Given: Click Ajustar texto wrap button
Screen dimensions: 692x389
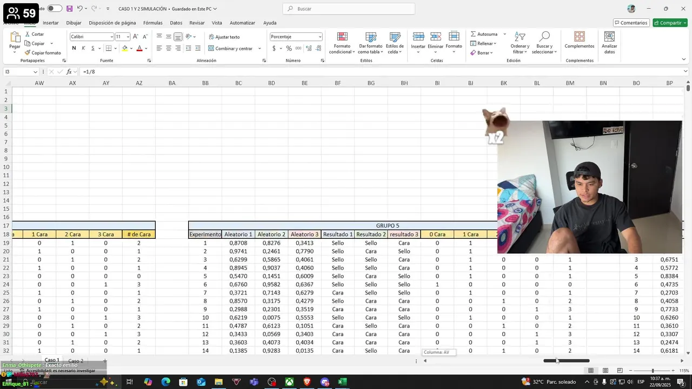Looking at the screenshot, I should [x=224, y=37].
